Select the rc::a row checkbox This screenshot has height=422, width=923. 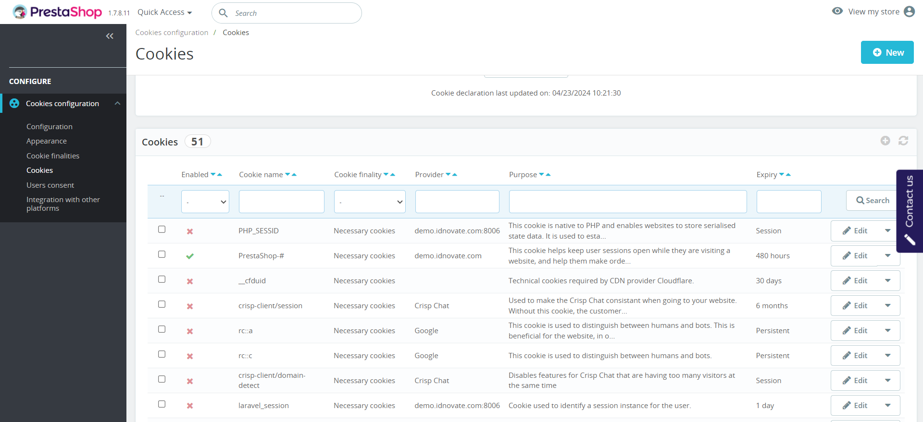point(162,329)
